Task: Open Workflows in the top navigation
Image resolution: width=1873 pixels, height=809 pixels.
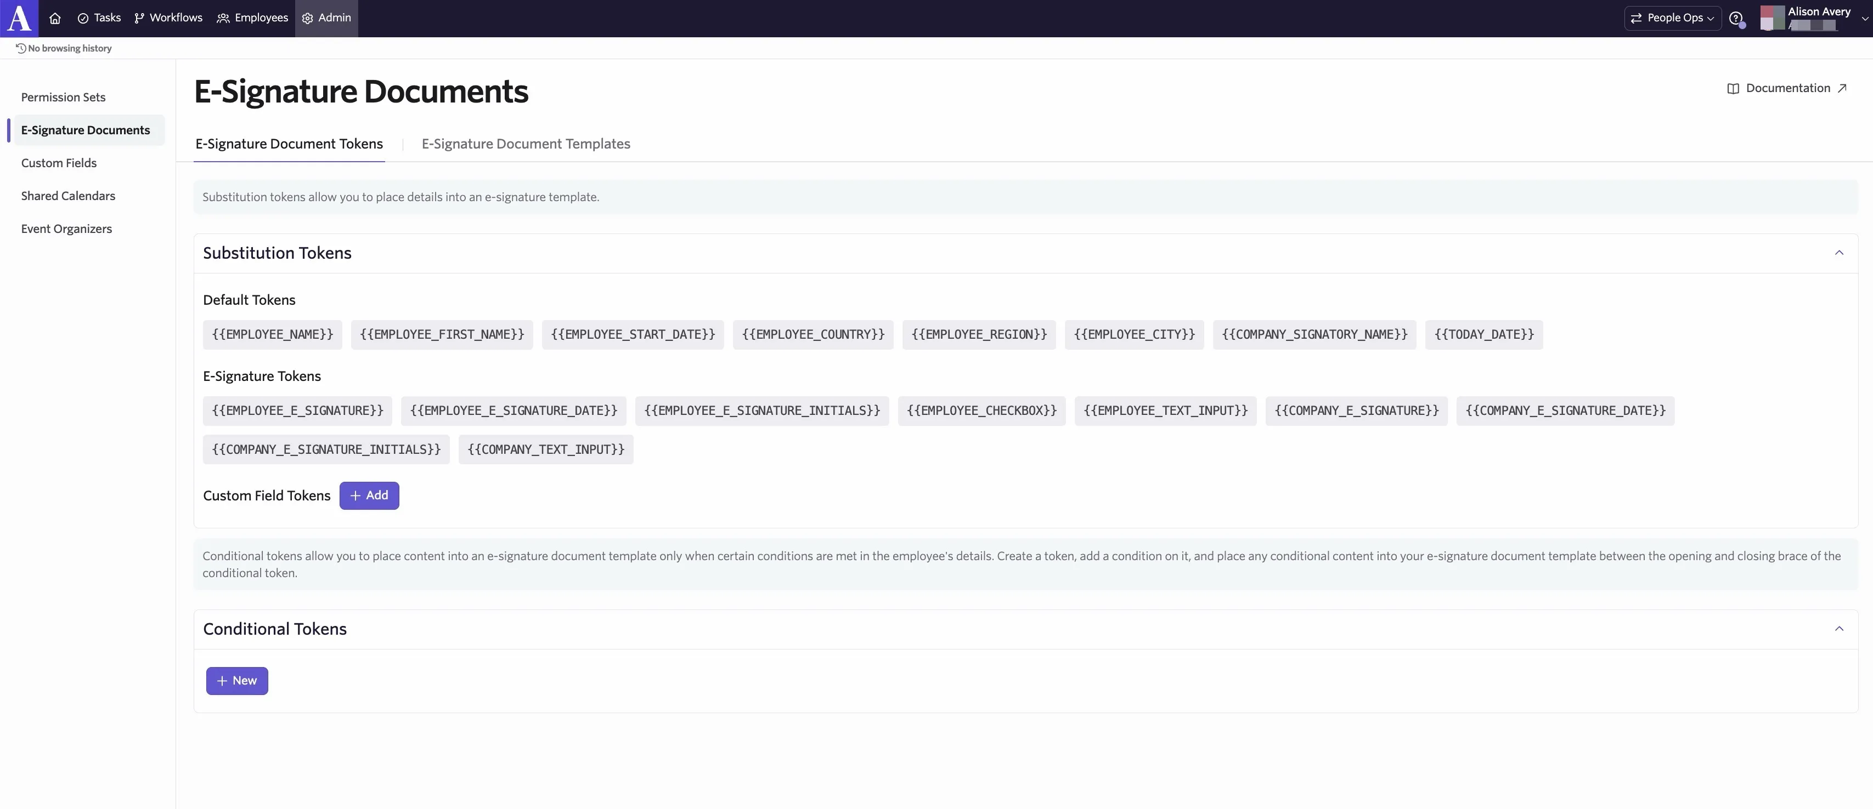Action: tap(168, 18)
